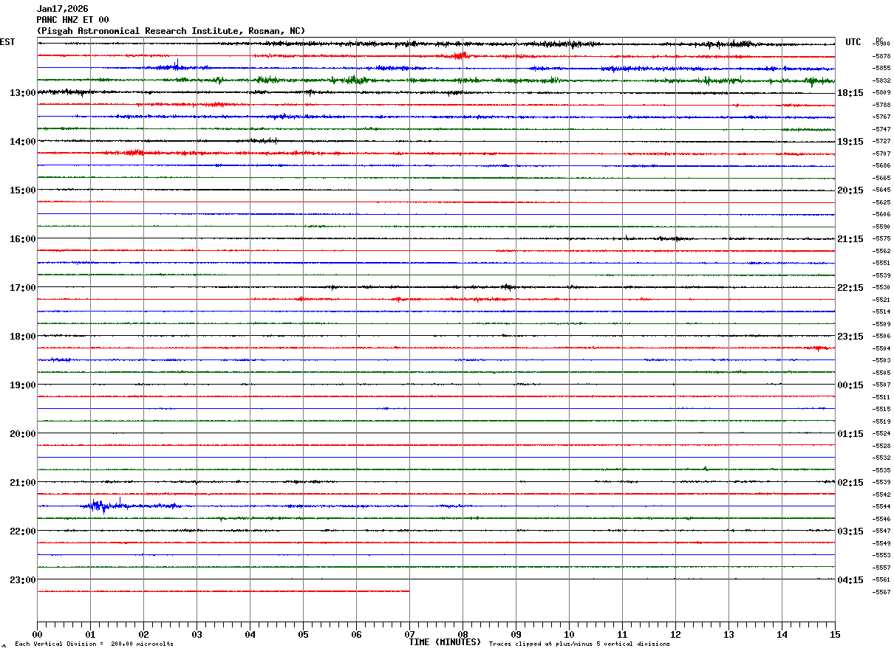Click the 10 minute axis tick label
This screenshot has height=654, width=894.
pyautogui.click(x=569, y=635)
